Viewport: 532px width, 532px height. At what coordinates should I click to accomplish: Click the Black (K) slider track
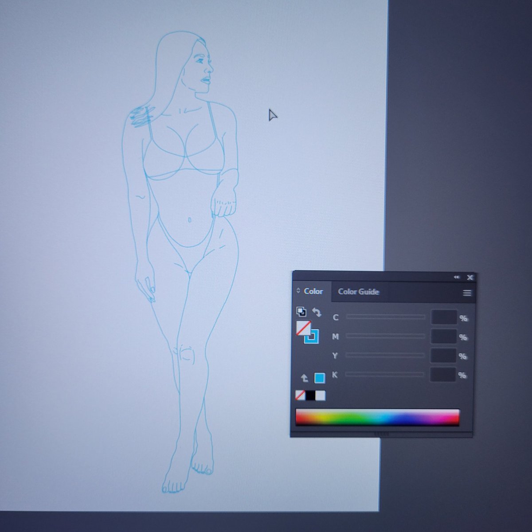point(385,374)
